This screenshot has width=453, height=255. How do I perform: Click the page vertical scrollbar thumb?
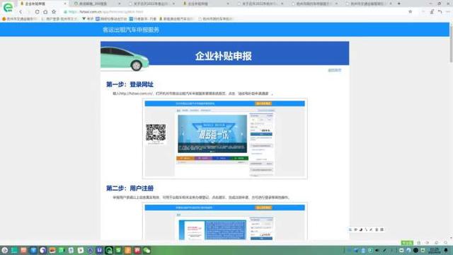[x=451, y=43]
